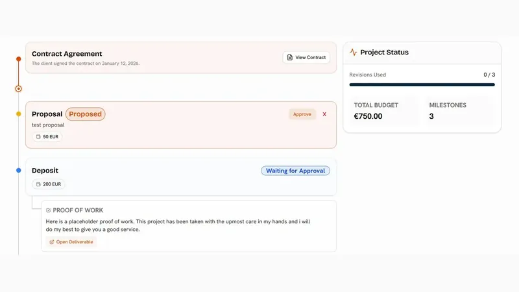Click the yellow Proposal timeline dot
The width and height of the screenshot is (519, 292).
tap(19, 114)
